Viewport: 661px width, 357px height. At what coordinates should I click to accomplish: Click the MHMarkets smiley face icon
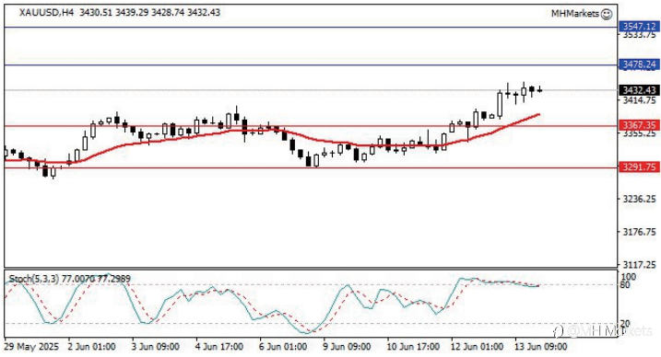coord(607,14)
